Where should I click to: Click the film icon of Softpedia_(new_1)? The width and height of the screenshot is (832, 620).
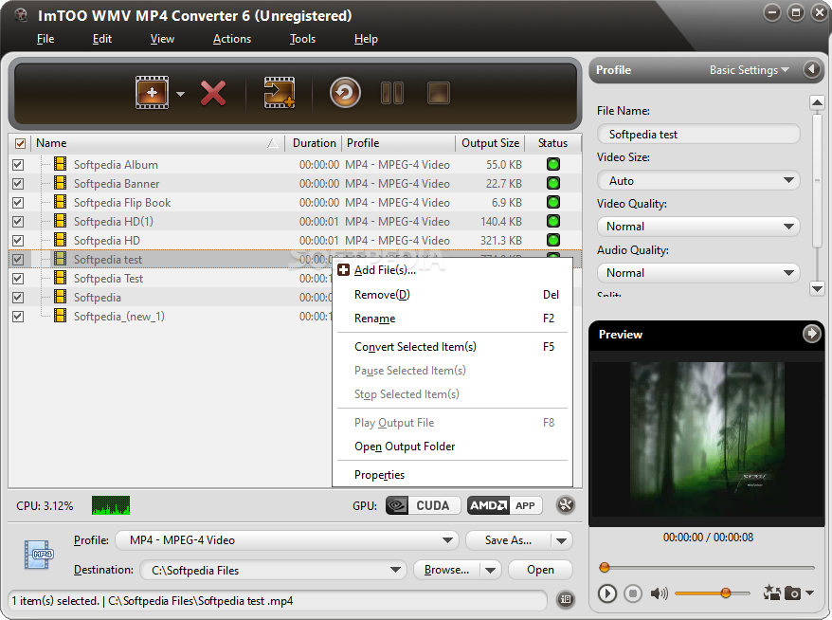(x=61, y=316)
